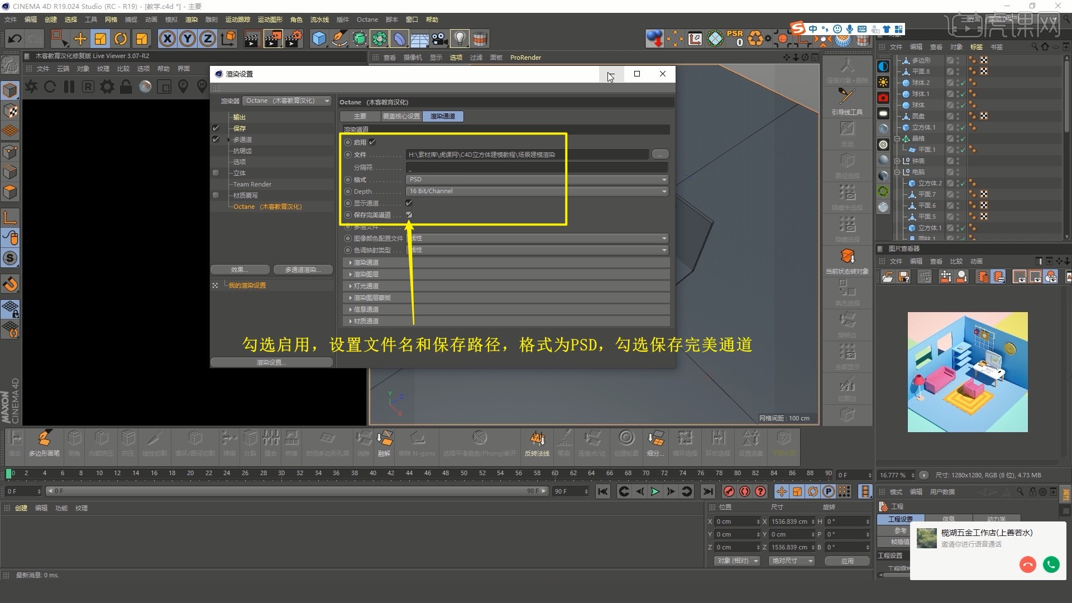This screenshot has width=1072, height=603.
Task: Open the 图像颜色配置文件 dropdown
Action: point(537,238)
